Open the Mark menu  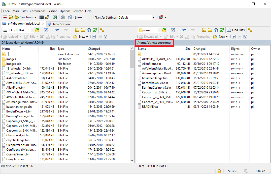16,11
